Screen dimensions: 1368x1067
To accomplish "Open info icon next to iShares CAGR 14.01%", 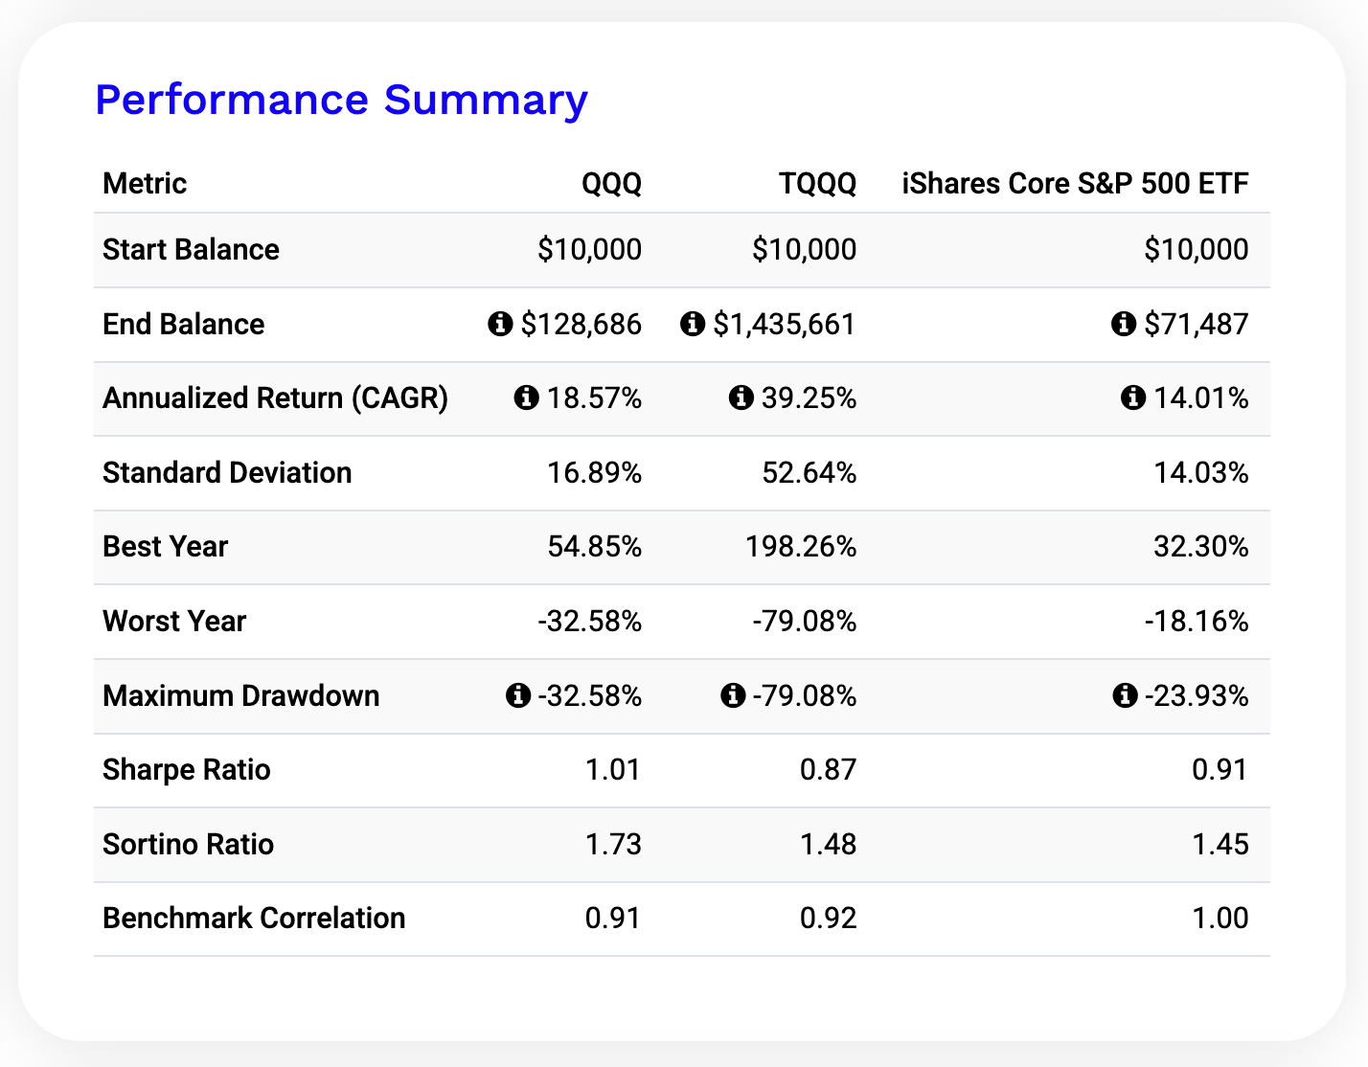I will (x=1132, y=397).
